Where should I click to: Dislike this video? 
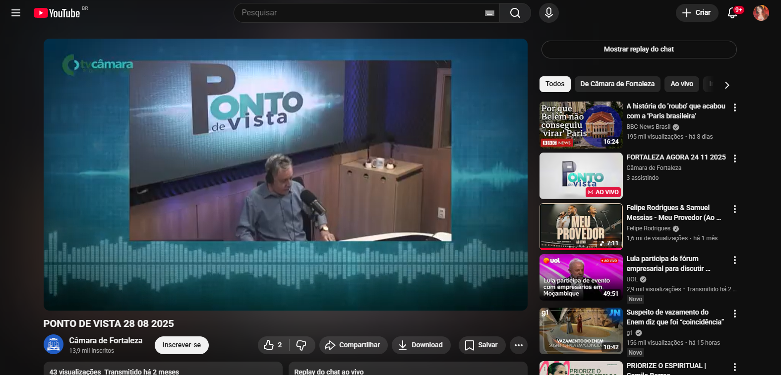[301, 345]
